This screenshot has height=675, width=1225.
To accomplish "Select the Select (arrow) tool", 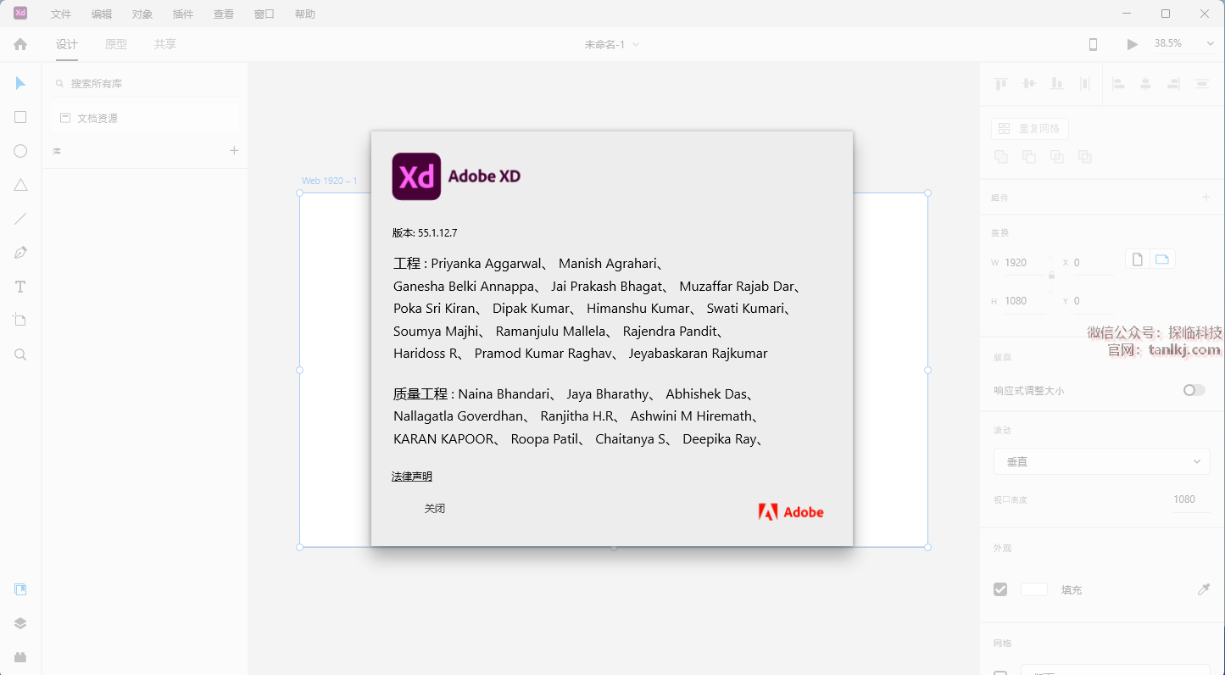I will pos(20,83).
